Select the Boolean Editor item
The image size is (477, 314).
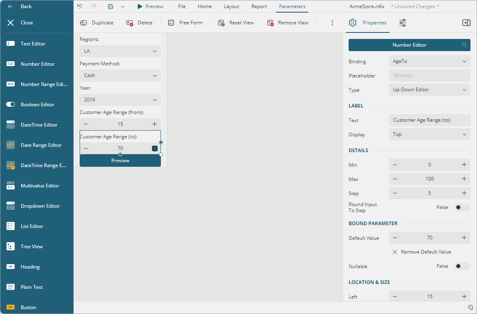(37, 105)
